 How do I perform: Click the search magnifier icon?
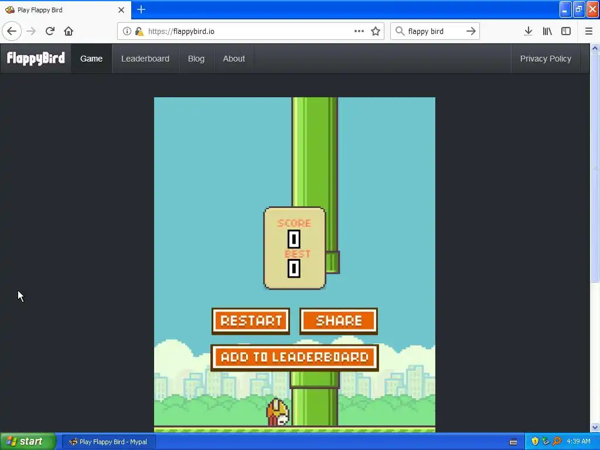(400, 31)
